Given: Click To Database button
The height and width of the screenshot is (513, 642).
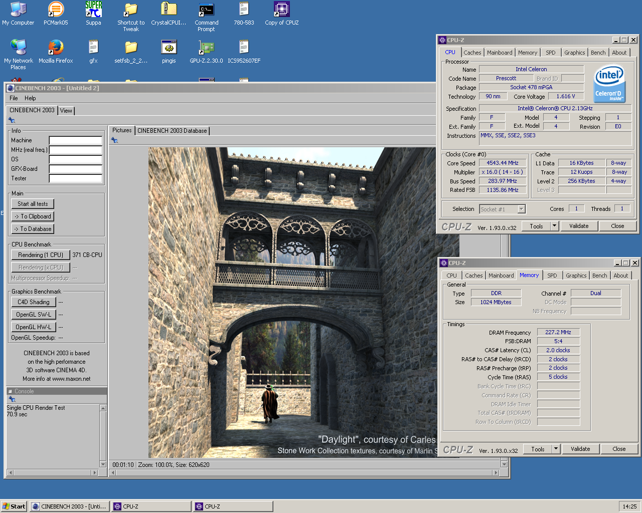Looking at the screenshot, I should pos(33,229).
